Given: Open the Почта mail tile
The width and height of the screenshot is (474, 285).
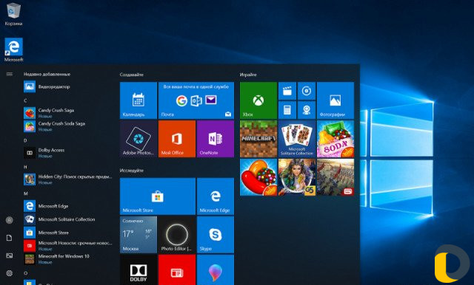Looking at the screenshot, I should (196, 100).
